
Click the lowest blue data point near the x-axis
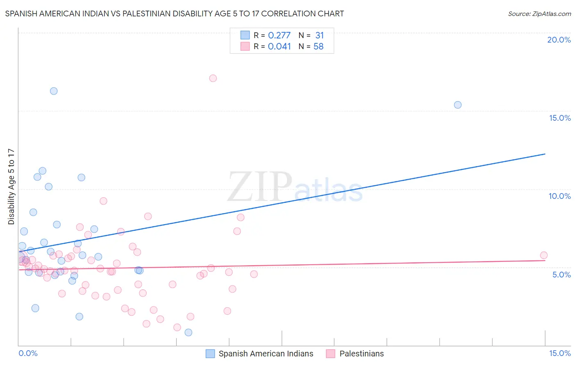click(x=188, y=332)
